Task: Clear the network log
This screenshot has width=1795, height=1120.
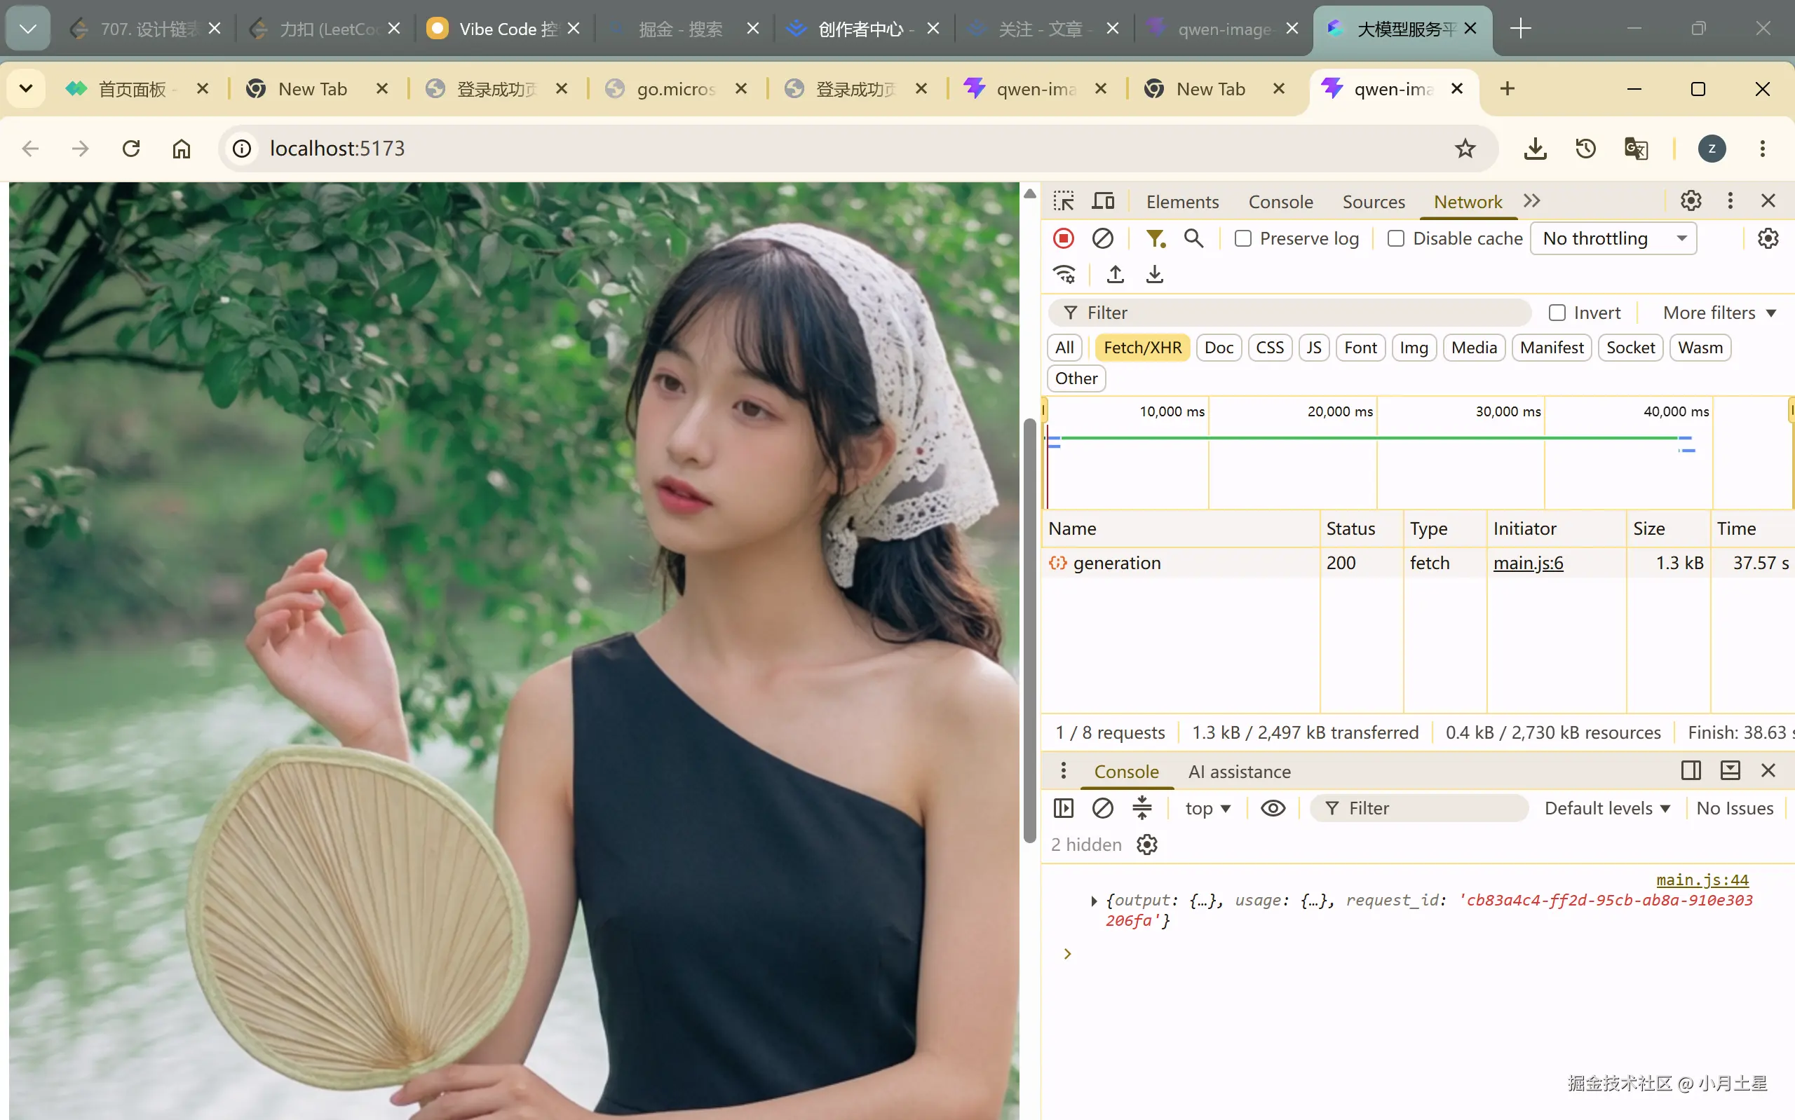Action: tap(1102, 238)
